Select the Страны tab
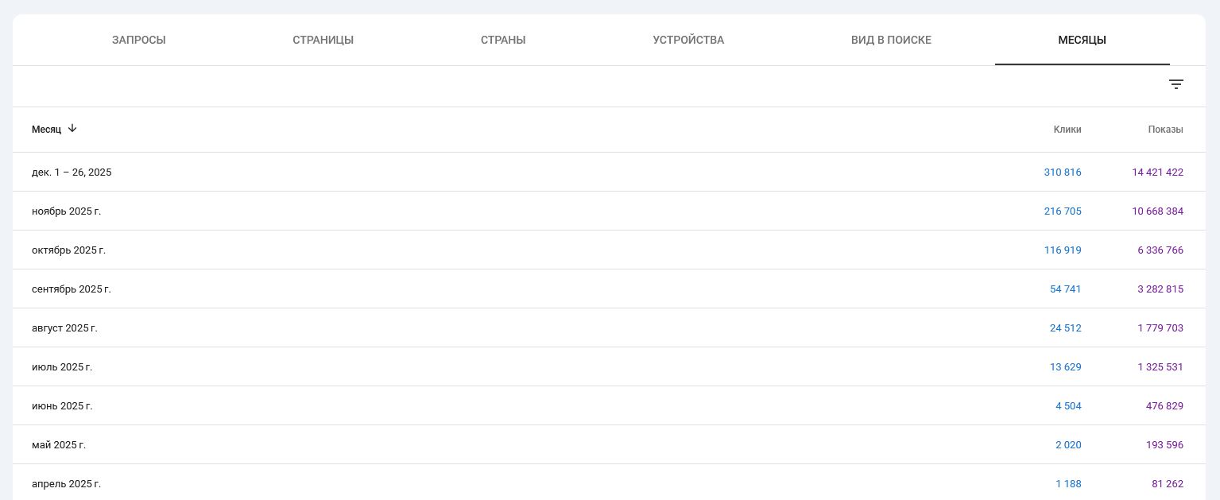This screenshot has height=500, width=1220. tap(503, 40)
